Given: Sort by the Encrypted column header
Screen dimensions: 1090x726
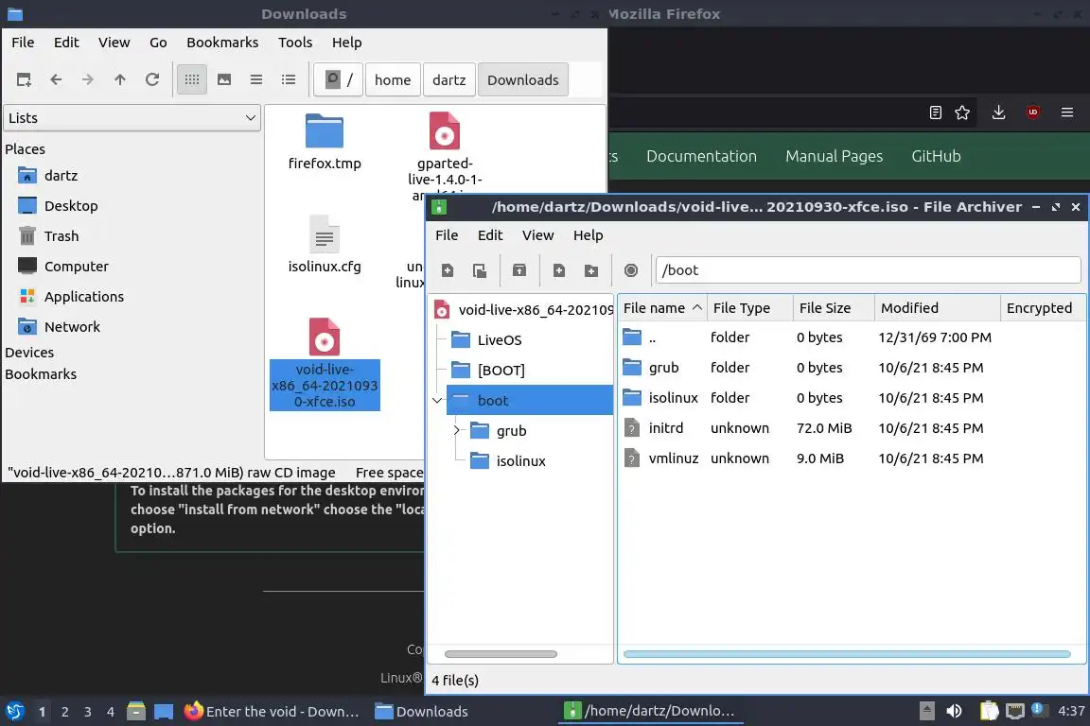Looking at the screenshot, I should point(1043,308).
